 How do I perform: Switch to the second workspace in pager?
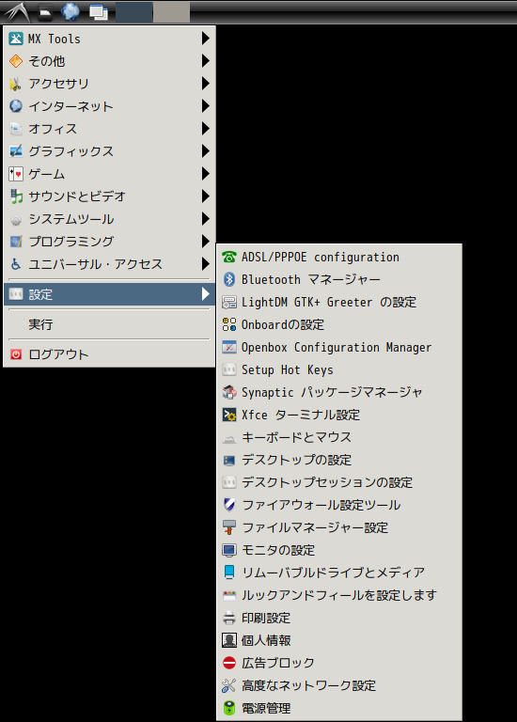click(171, 12)
